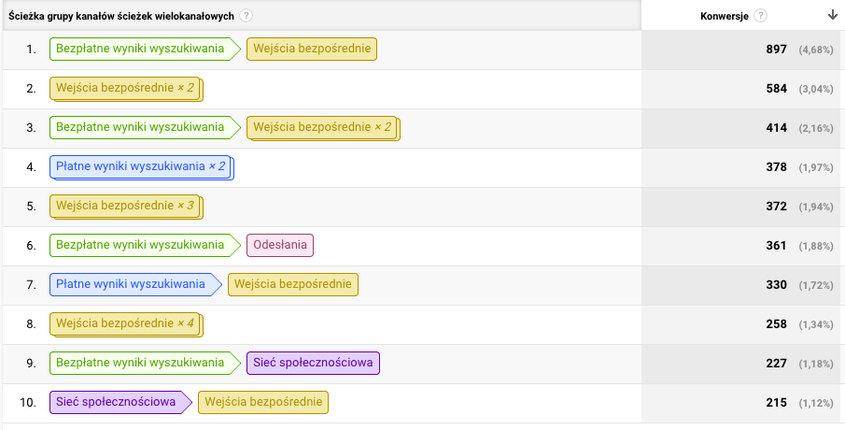Select the pink 'Odesłania' tag

280,246
